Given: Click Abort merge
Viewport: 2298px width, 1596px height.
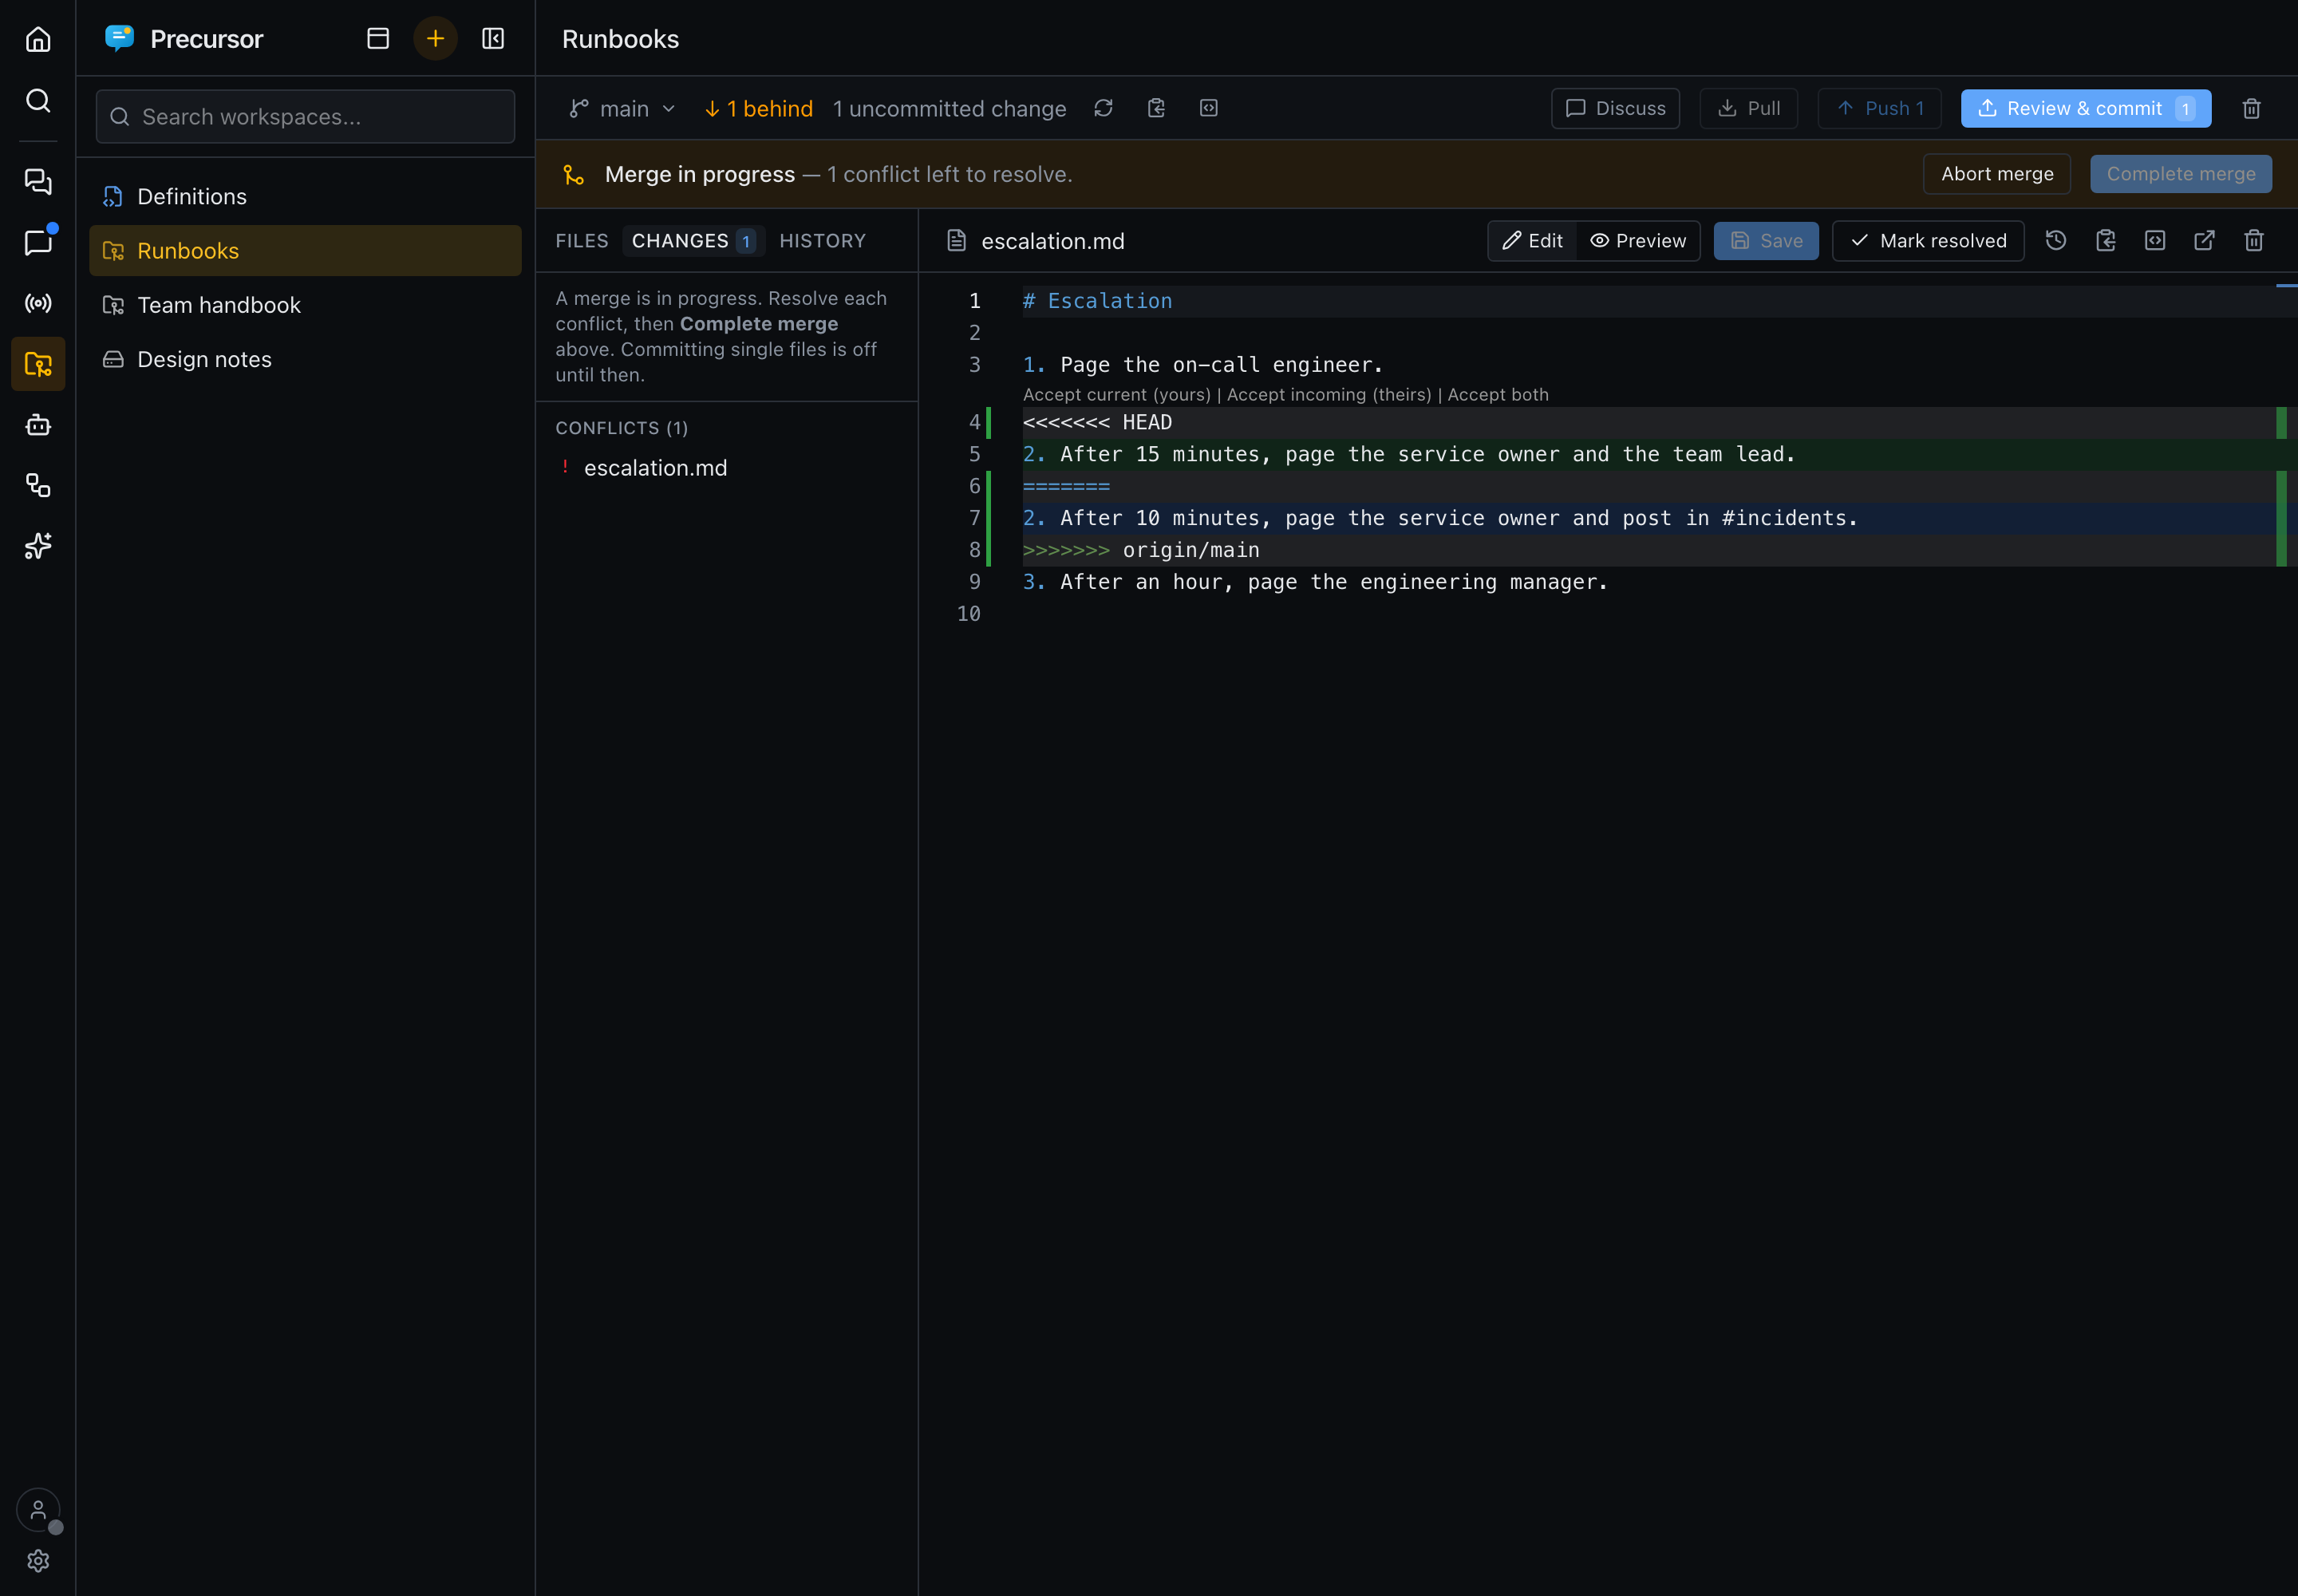Looking at the screenshot, I should pyautogui.click(x=1996, y=174).
